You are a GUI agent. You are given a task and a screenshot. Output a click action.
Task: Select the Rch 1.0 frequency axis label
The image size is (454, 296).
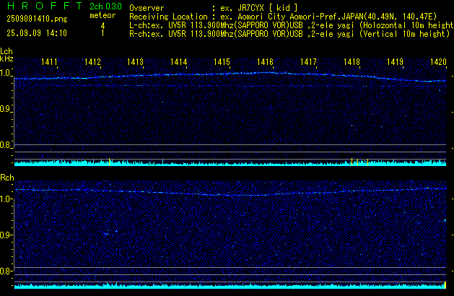(6, 199)
